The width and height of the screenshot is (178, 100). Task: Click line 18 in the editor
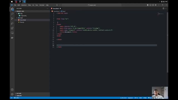point(107,45)
